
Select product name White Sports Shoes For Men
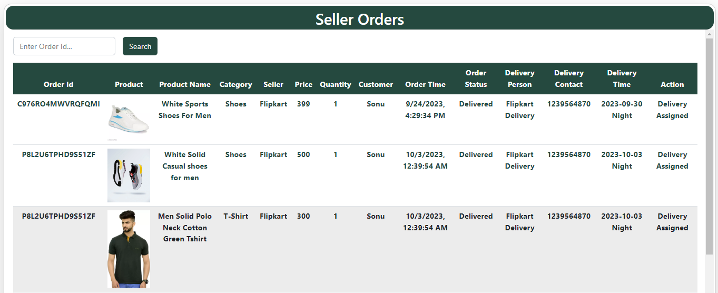pos(185,110)
